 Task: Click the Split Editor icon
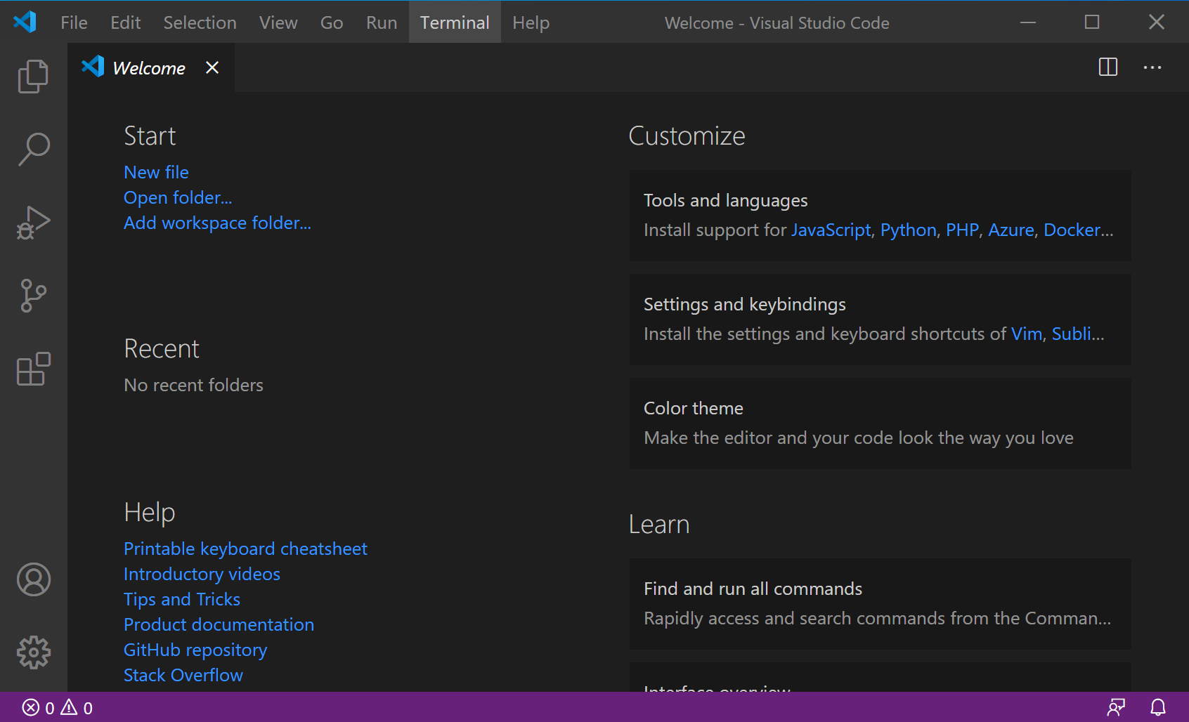point(1107,67)
